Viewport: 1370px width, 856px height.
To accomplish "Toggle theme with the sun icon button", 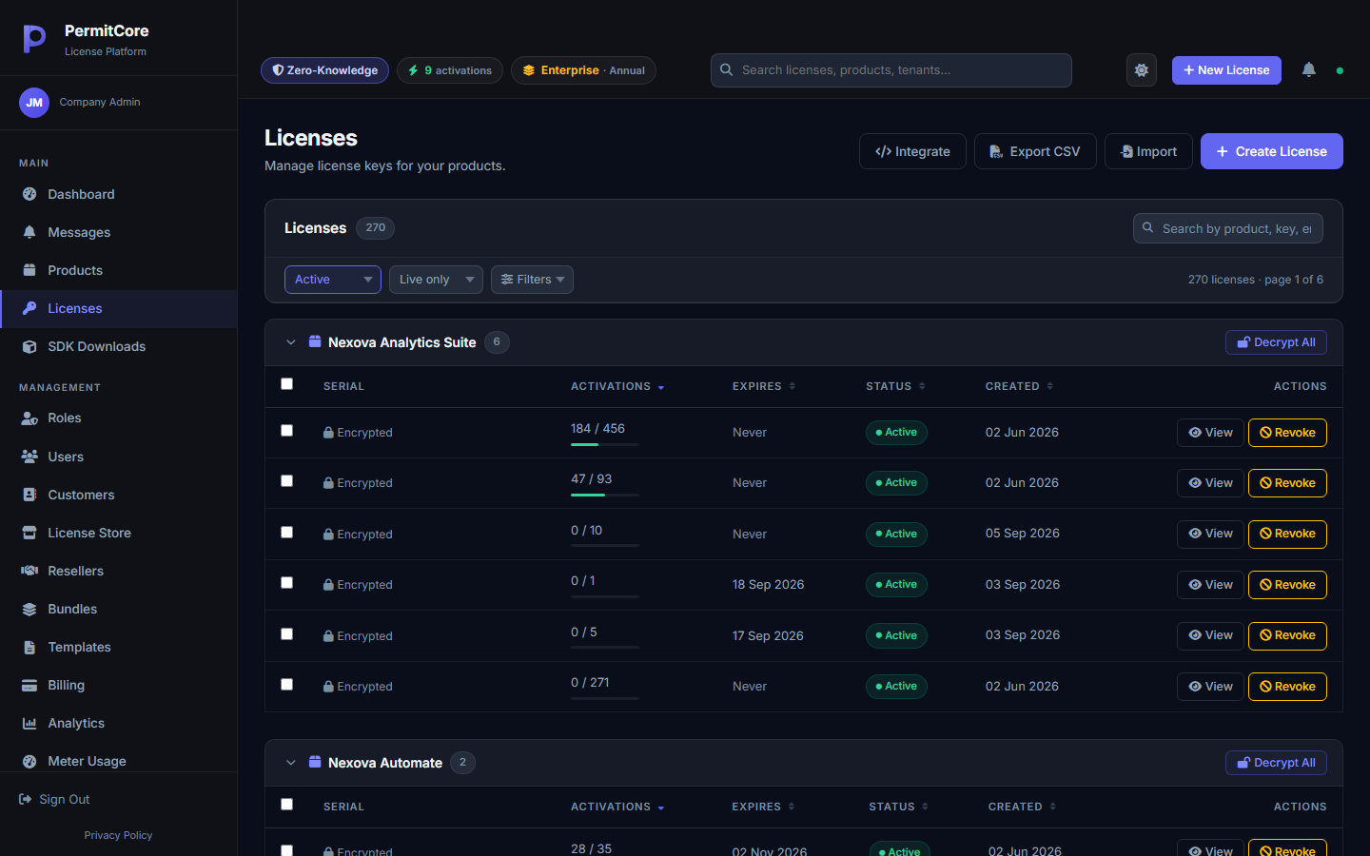I will pyautogui.click(x=1142, y=70).
